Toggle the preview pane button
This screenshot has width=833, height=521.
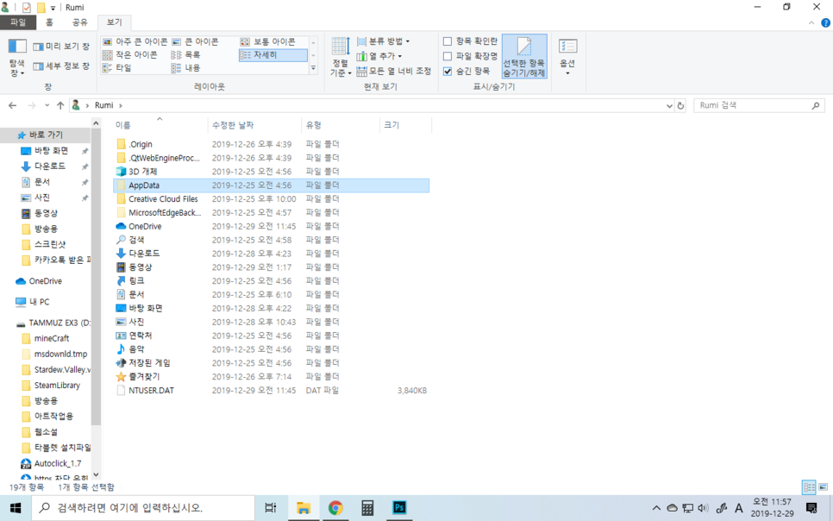point(61,47)
